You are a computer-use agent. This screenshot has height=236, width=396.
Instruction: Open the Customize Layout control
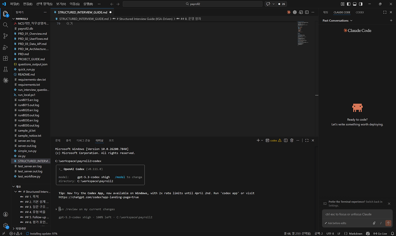(342, 4)
